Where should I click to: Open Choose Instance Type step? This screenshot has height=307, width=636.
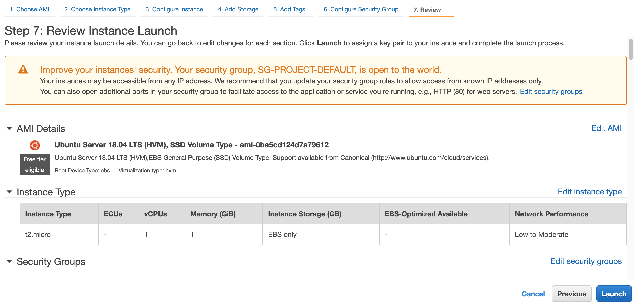97,9
